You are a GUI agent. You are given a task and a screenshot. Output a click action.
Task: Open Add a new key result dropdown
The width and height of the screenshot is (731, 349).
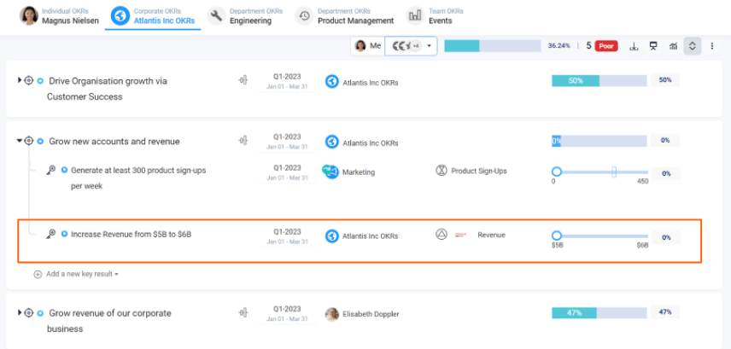[77, 274]
